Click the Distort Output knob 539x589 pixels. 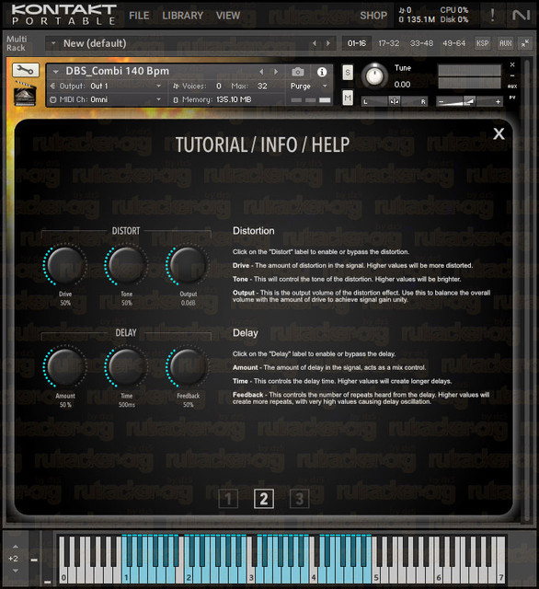point(188,264)
